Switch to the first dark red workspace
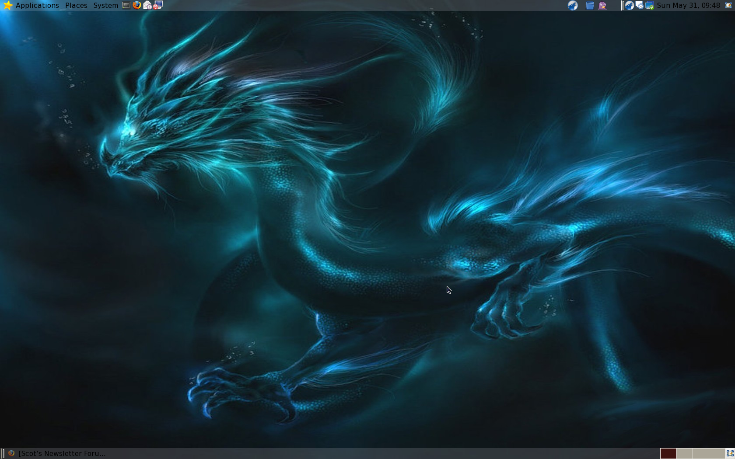Screen dimensions: 735x459 (x=668, y=453)
